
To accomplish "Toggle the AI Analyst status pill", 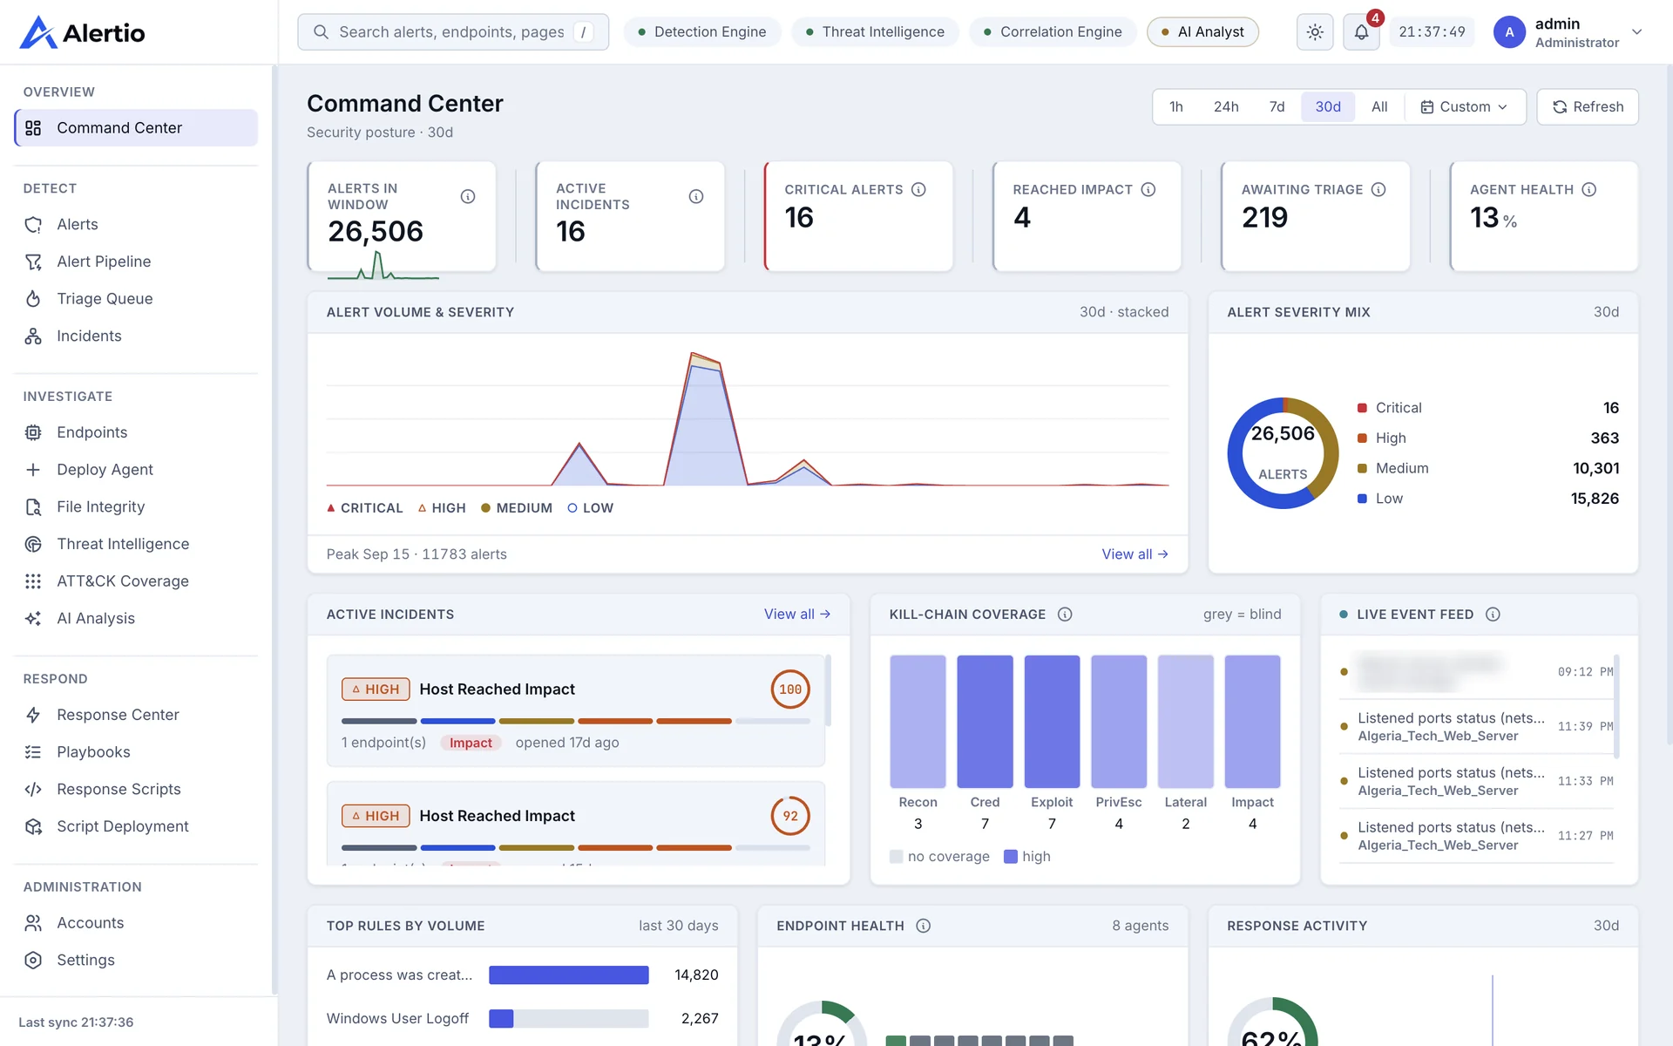I will click(1202, 32).
